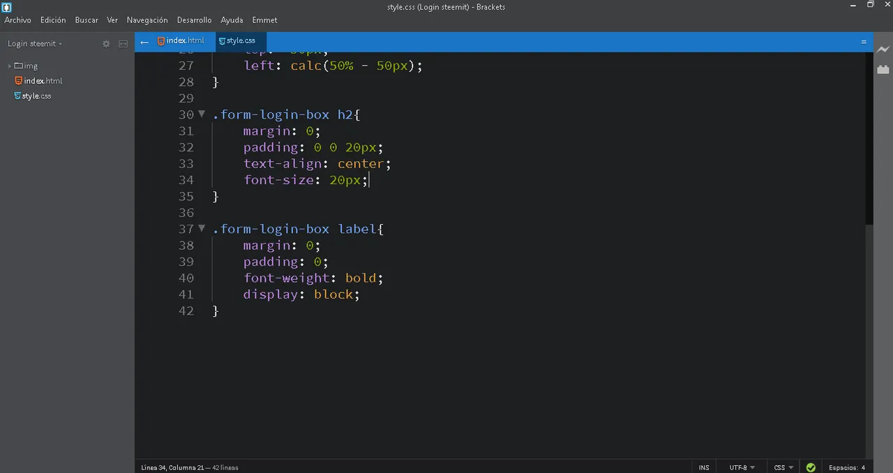Open the Ver menu
Viewport: 893px width, 473px height.
(x=112, y=20)
